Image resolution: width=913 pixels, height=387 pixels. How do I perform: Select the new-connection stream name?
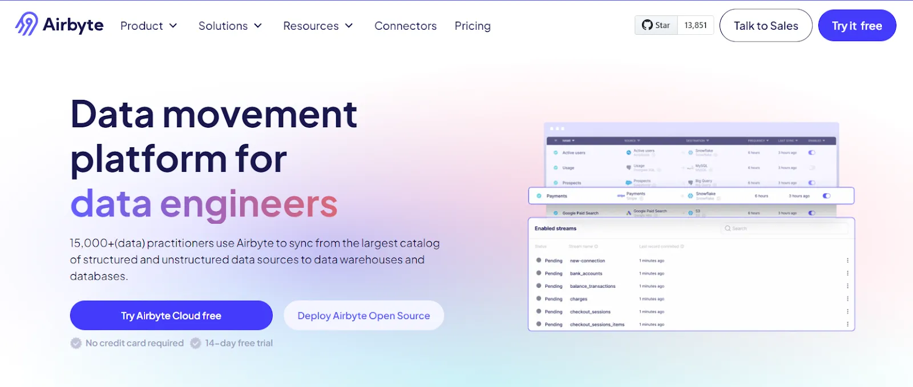pos(587,260)
